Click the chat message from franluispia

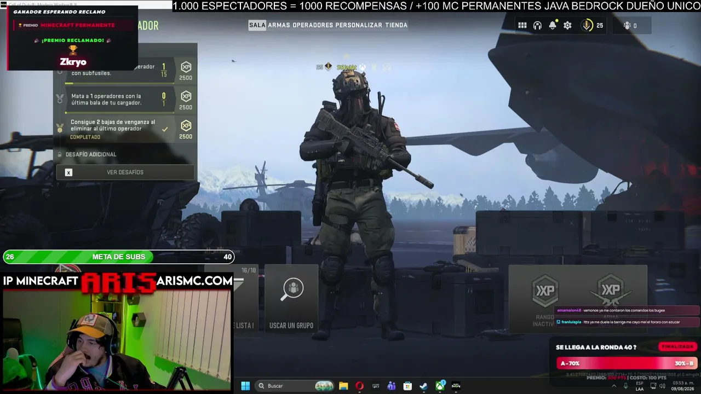(x=628, y=322)
